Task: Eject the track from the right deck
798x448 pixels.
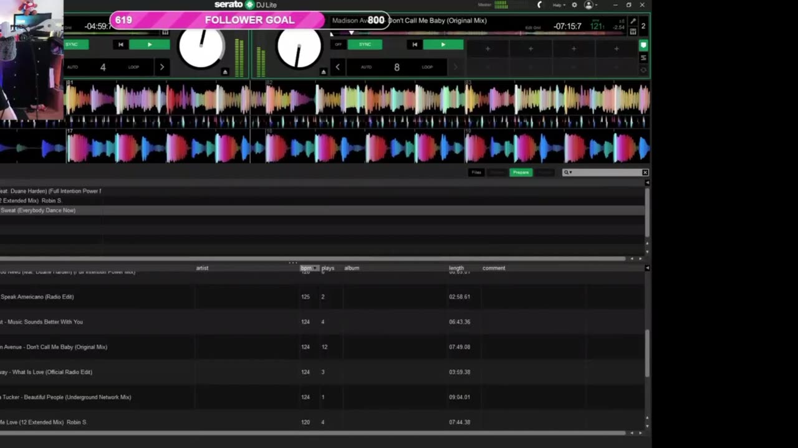Action: click(x=323, y=72)
